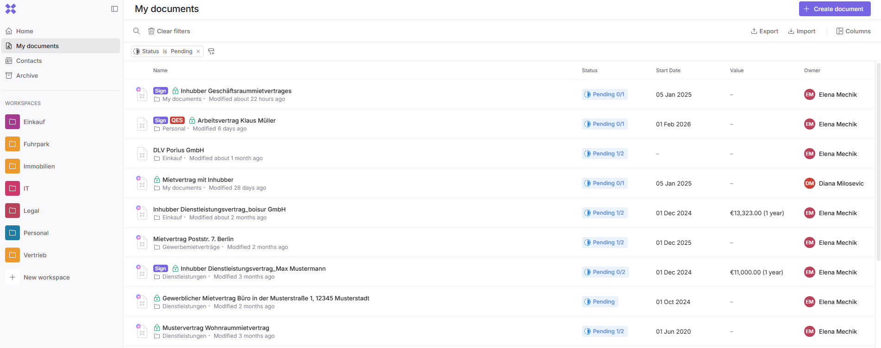This screenshot has height=348, width=881.
Task: Click the Export button
Action: pyautogui.click(x=764, y=31)
